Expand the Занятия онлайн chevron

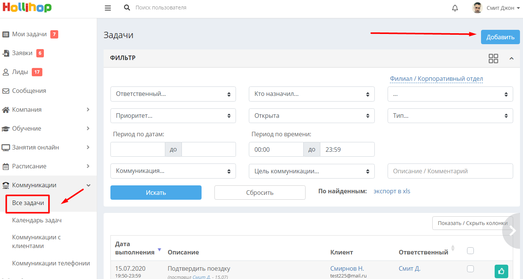[x=88, y=147]
